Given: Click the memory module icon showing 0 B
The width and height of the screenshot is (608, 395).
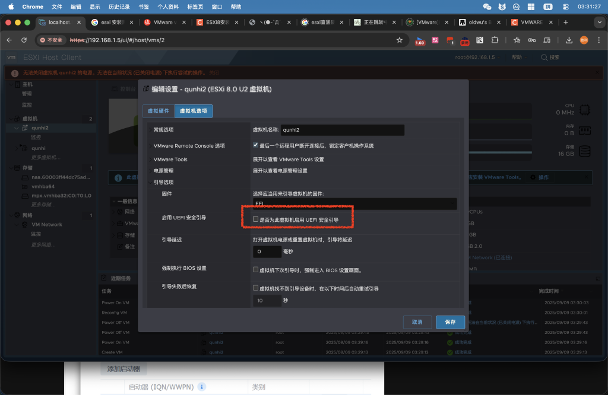Looking at the screenshot, I should point(584,132).
